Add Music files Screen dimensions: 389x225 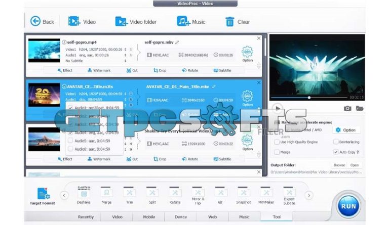pyautogui.click(x=191, y=22)
